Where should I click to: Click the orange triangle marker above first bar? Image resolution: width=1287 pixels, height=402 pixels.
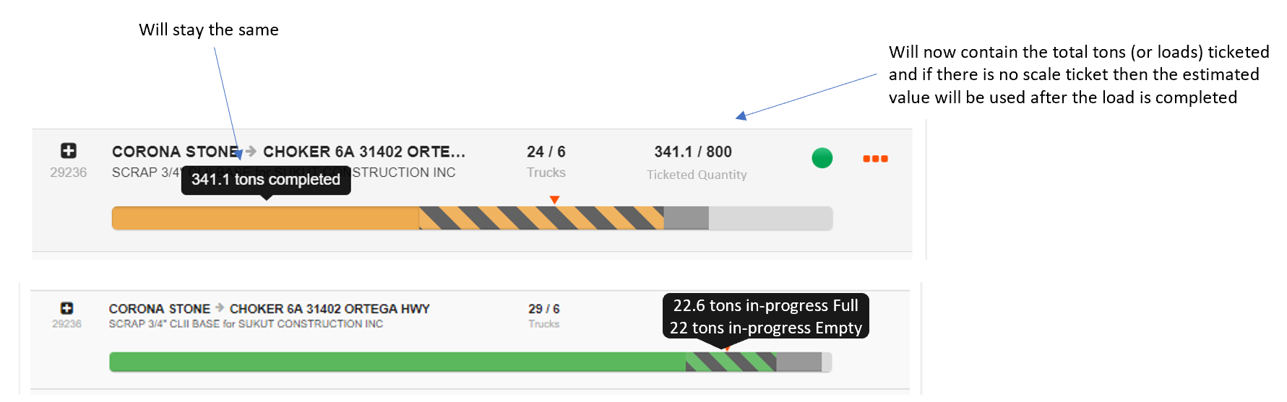tap(554, 199)
